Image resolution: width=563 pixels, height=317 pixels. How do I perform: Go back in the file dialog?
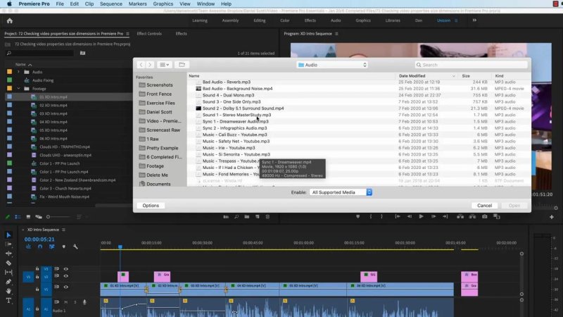141,65
